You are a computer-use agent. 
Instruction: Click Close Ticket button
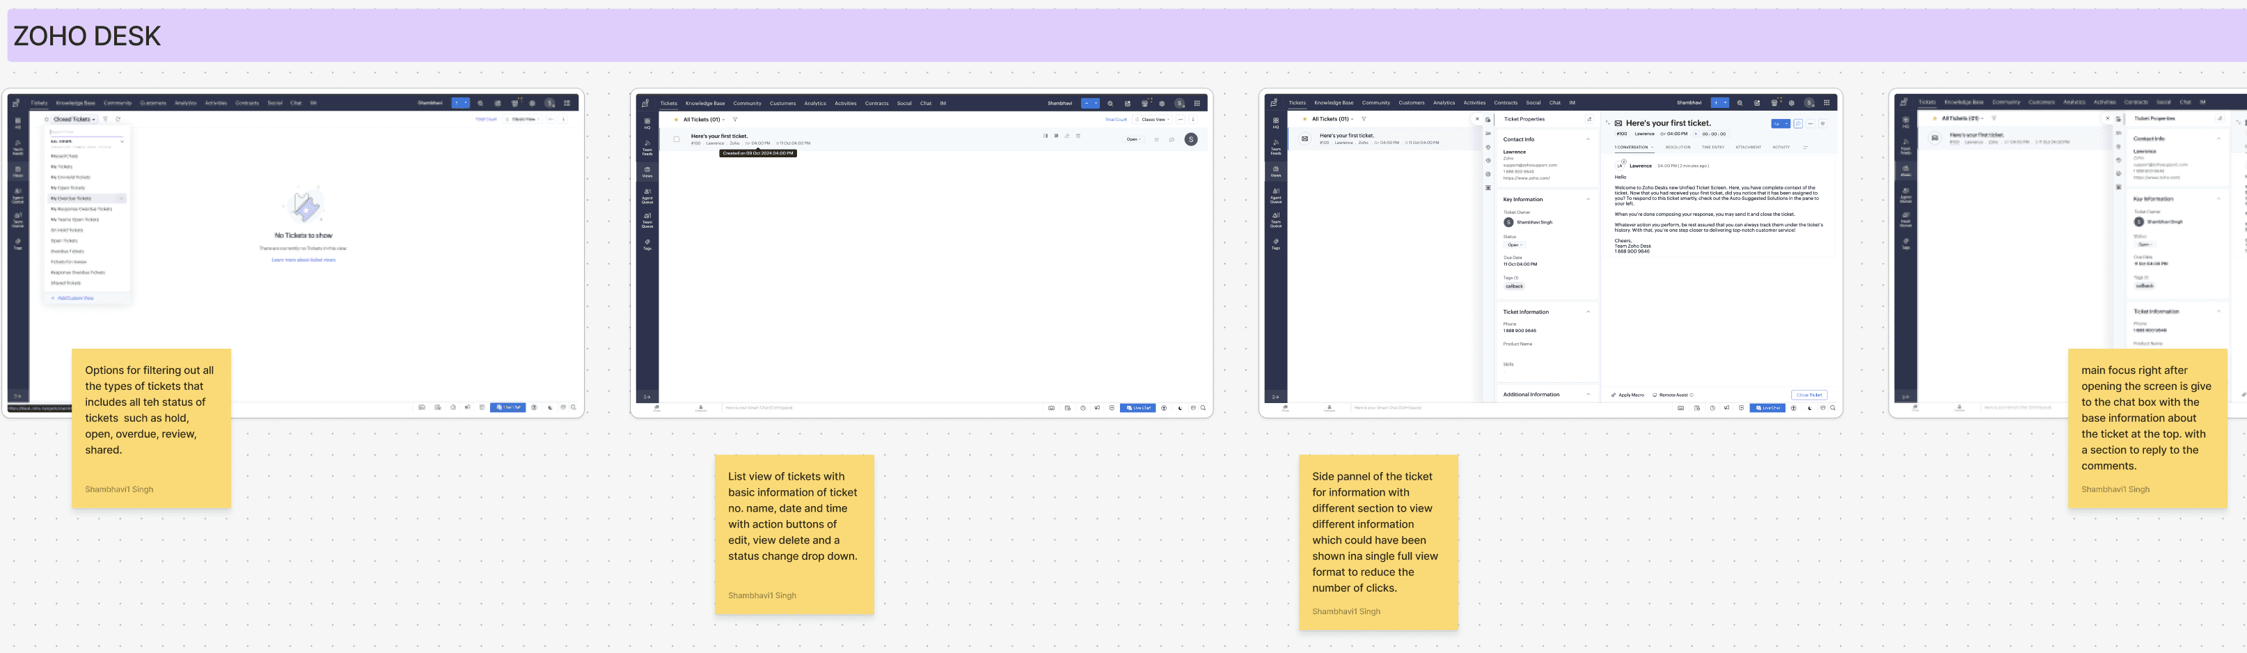coord(1809,395)
